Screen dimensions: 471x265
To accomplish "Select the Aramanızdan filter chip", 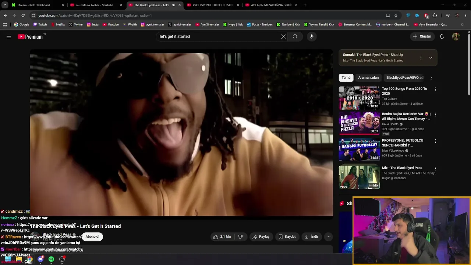I will click(368, 78).
